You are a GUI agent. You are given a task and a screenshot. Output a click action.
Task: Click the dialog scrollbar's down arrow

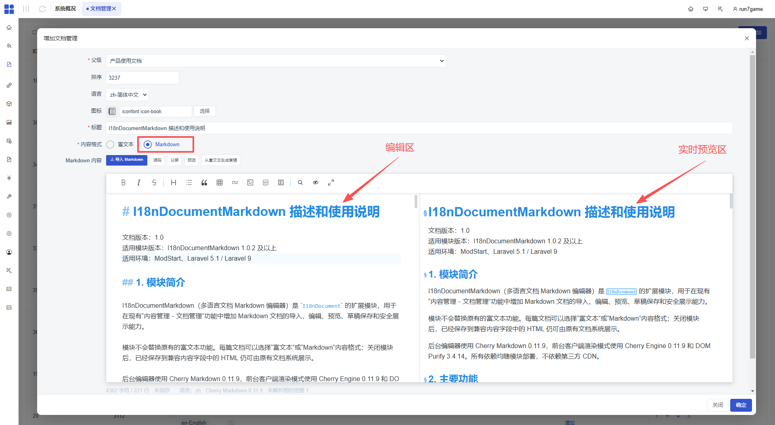click(x=752, y=391)
